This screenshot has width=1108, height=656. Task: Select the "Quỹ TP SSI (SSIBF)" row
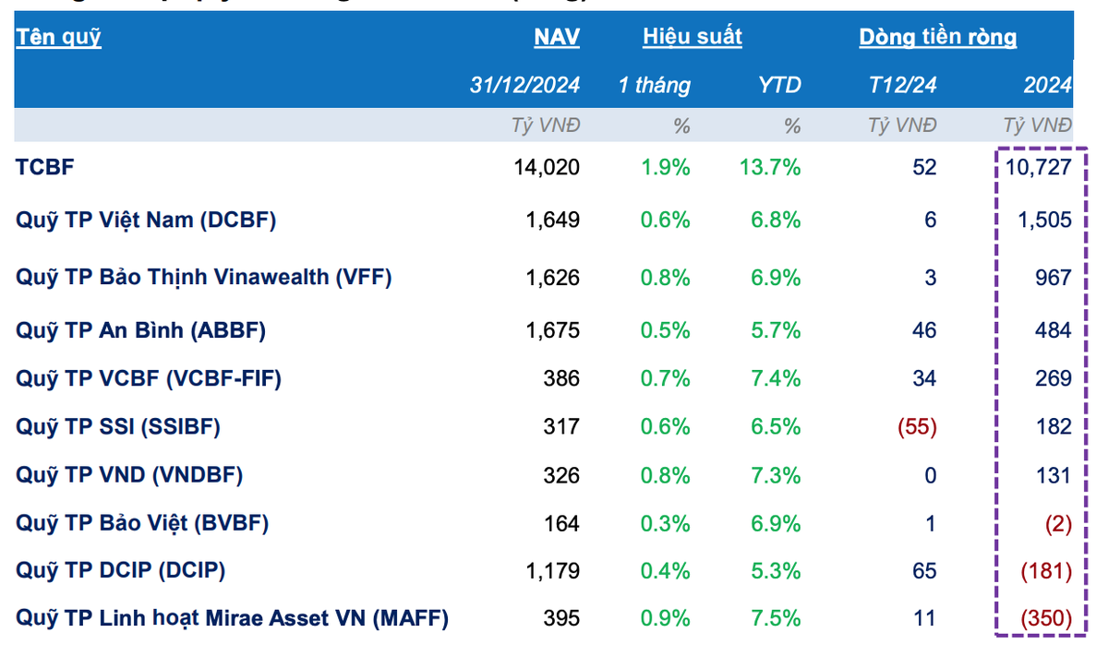118,426
